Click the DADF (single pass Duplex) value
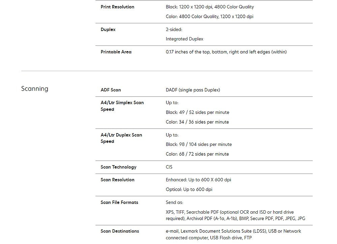 tap(193, 90)
